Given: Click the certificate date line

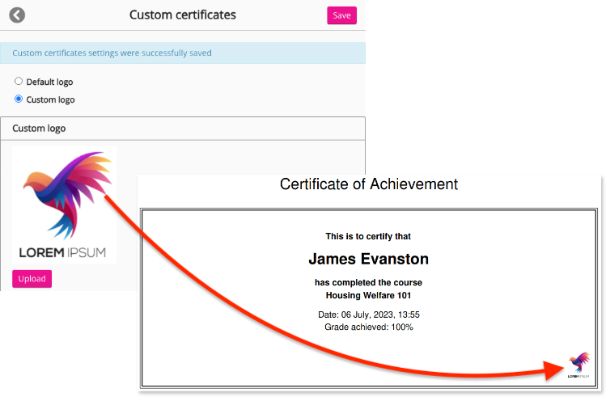Looking at the screenshot, I should [x=369, y=315].
